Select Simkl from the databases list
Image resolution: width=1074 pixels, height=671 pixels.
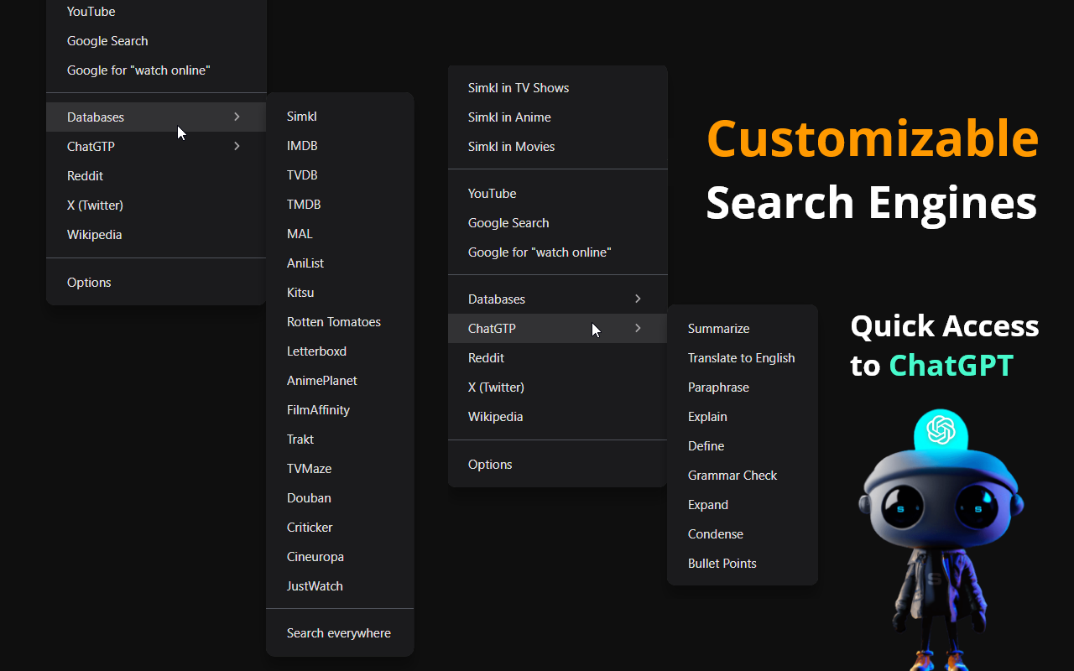click(301, 116)
